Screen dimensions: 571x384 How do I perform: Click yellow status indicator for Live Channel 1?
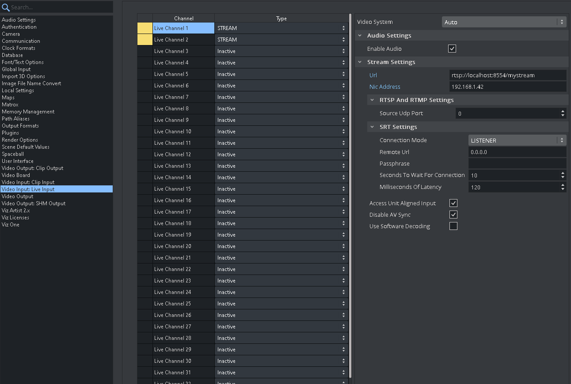point(145,28)
